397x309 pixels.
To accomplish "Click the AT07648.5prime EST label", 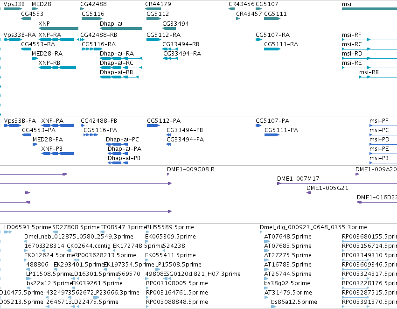I will point(288,236).
